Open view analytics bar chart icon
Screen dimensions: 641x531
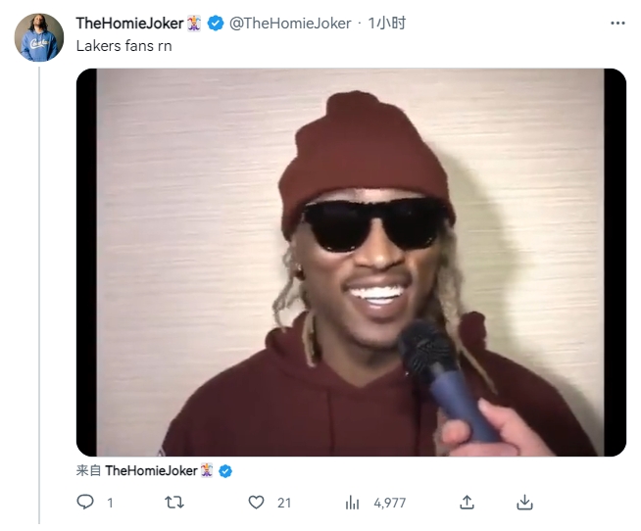click(353, 502)
